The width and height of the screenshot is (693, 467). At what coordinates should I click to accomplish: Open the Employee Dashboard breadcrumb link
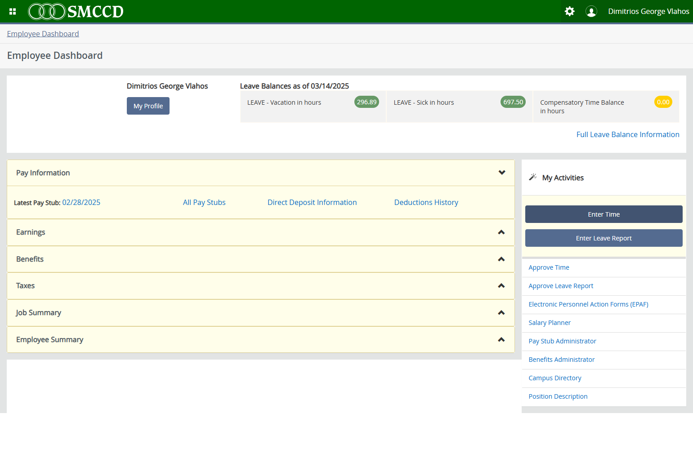[x=43, y=34]
